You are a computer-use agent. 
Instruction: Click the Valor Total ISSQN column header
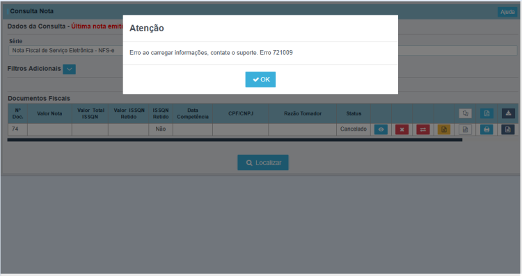tap(90, 113)
